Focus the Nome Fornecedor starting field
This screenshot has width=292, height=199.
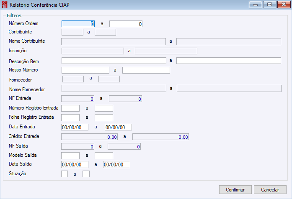tap(114, 89)
